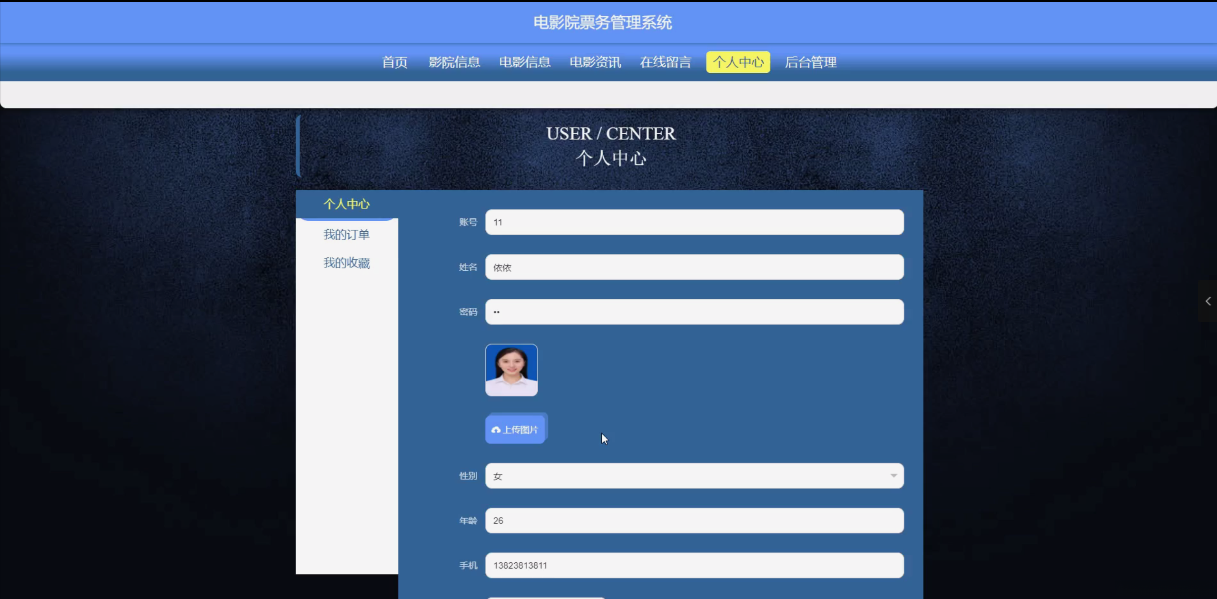
Task: Open 我的收藏 in sidebar
Action: click(346, 263)
